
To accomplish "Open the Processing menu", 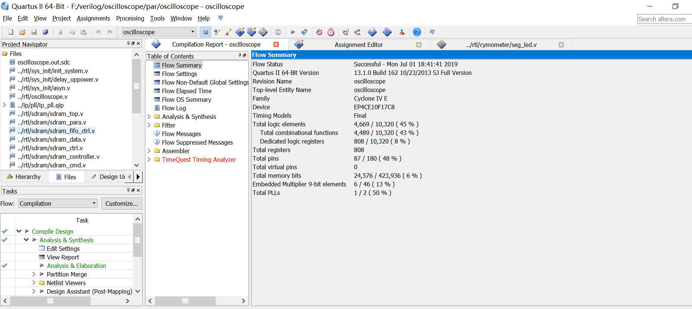I will pos(130,18).
